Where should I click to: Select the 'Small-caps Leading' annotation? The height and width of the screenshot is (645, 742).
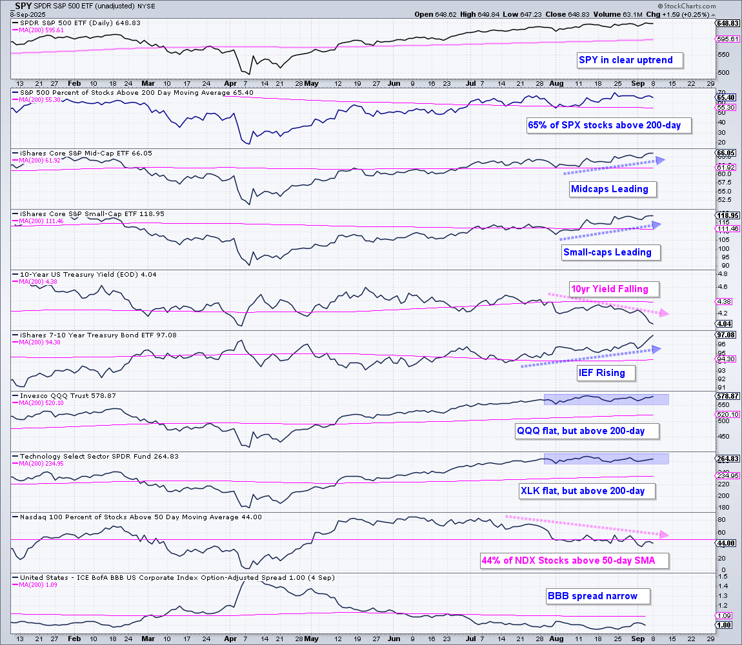pyautogui.click(x=610, y=252)
